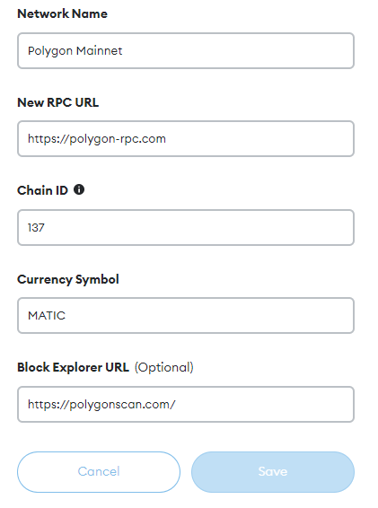378x508 pixels.
Task: Click on the MATIC value text
Action: tap(47, 316)
